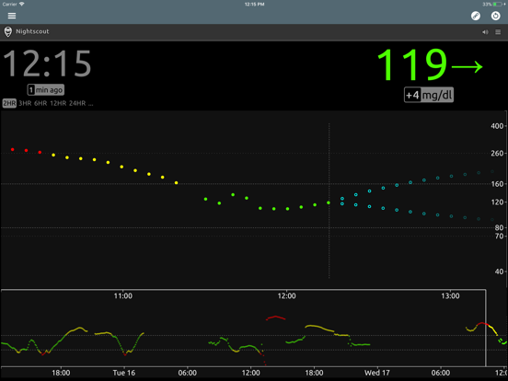Tap the Wi-Fi icon in the status bar
The height and width of the screenshot is (381, 508).
click(x=22, y=5)
